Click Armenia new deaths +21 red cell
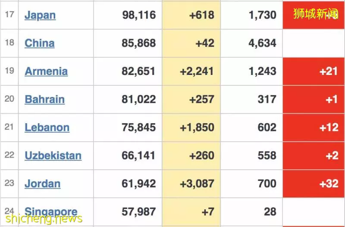Viewport: 345px width, 227px height. click(314, 72)
